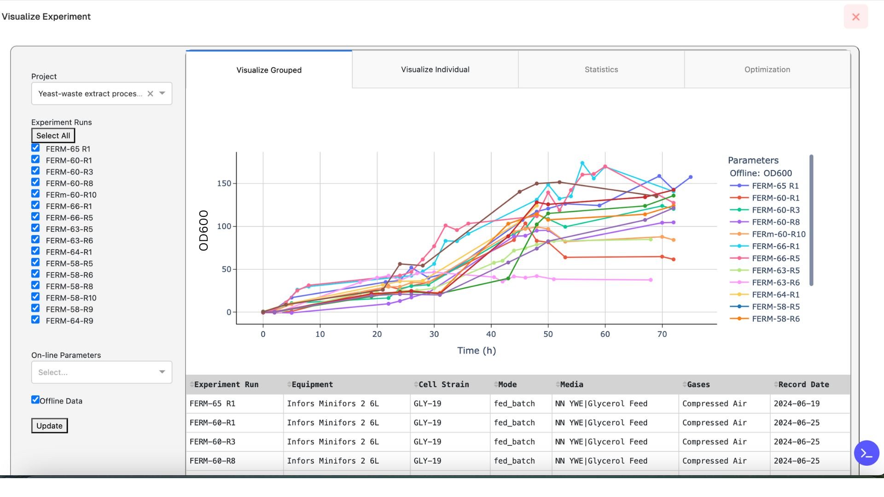Clear the selected Project with the X icon
Viewport: 884px width, 497px height.
pyautogui.click(x=150, y=93)
